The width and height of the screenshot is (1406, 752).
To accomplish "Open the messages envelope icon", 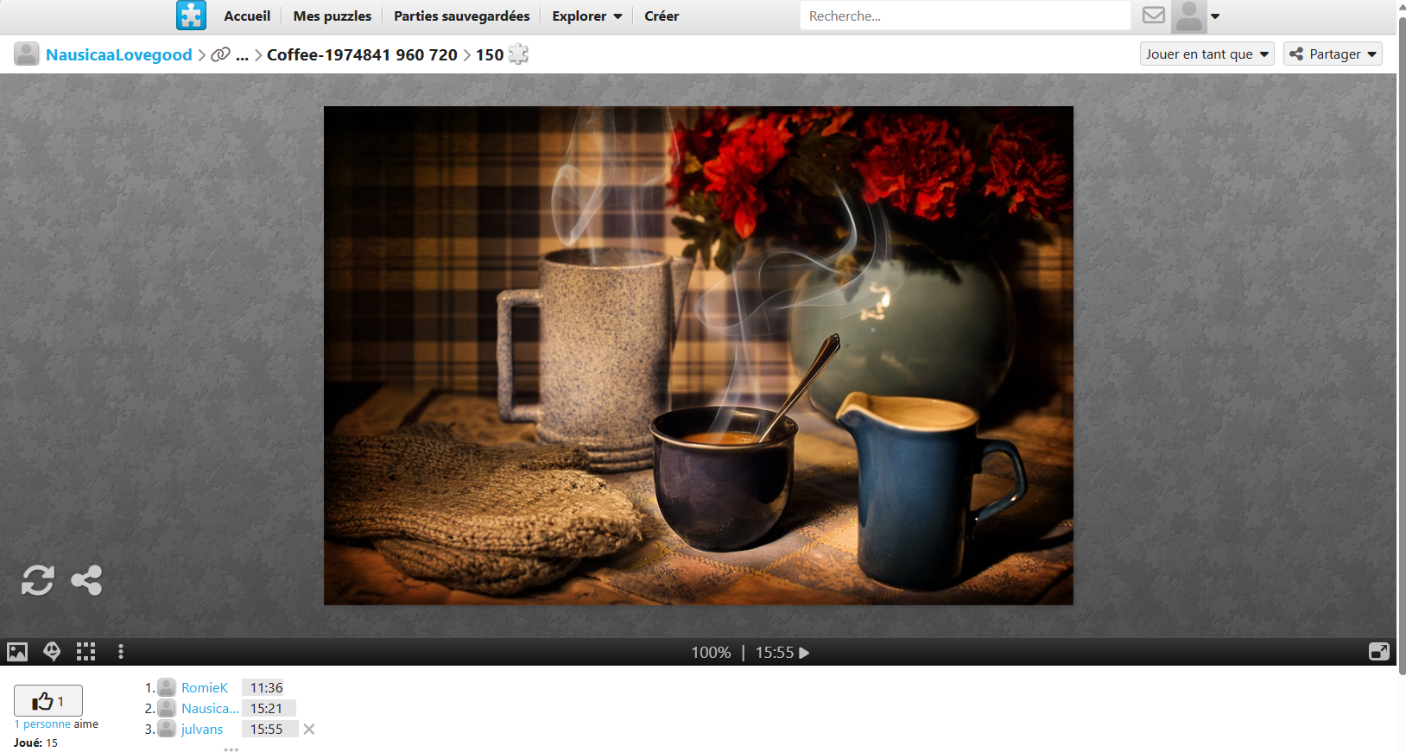I will 1154,15.
